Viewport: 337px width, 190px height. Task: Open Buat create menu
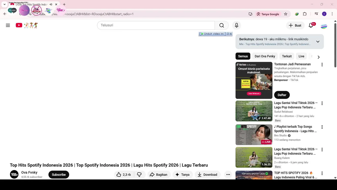point(295,25)
